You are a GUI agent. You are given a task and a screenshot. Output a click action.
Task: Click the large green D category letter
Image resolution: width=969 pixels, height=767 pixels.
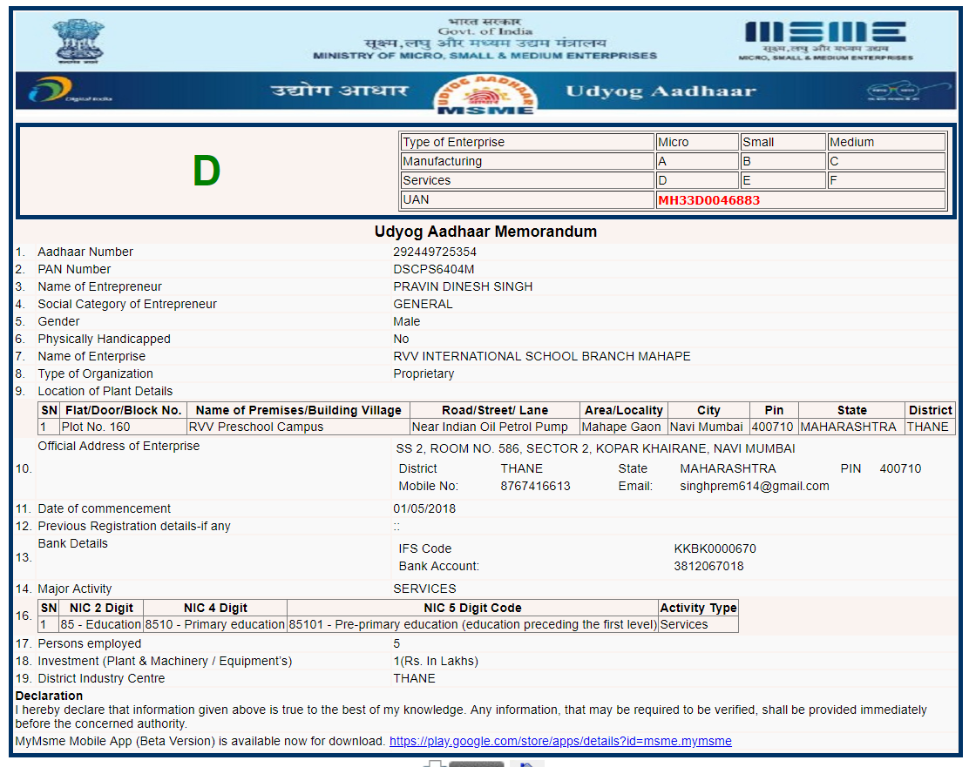207,172
